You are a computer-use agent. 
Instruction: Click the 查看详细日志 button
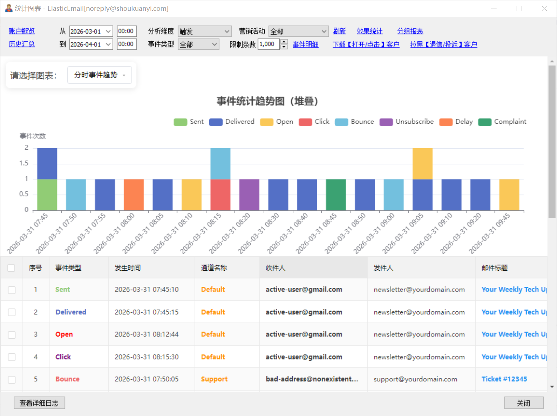(x=39, y=403)
